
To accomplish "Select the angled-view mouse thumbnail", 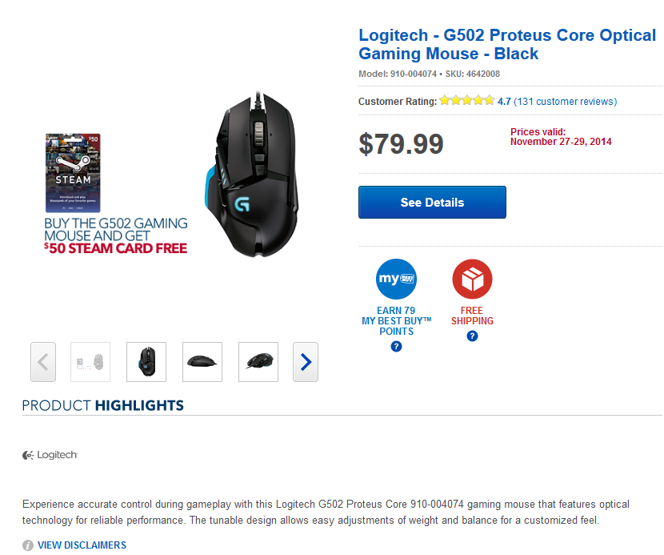I will click(x=258, y=362).
